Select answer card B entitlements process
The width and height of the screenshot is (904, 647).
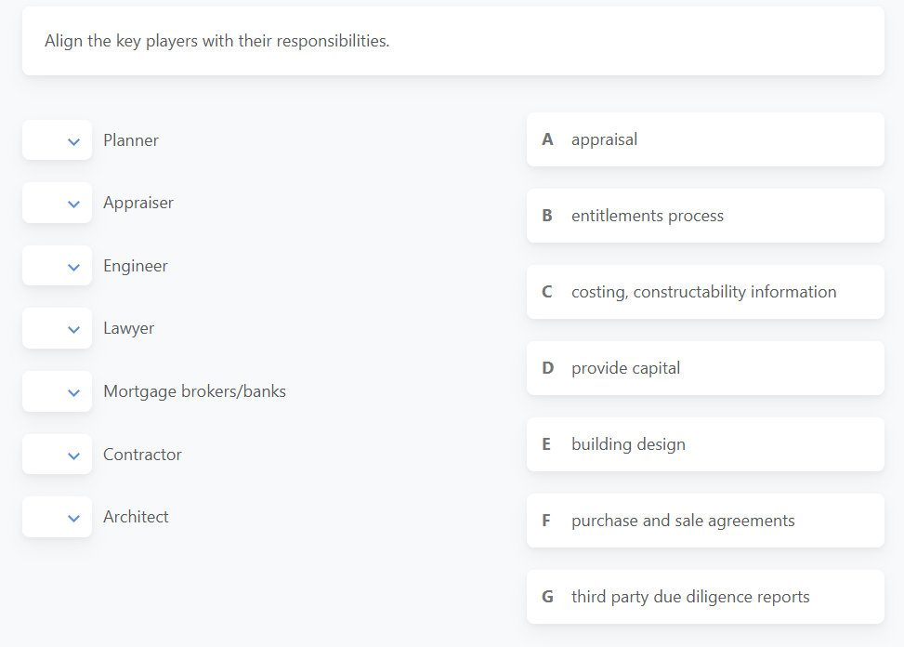click(704, 215)
